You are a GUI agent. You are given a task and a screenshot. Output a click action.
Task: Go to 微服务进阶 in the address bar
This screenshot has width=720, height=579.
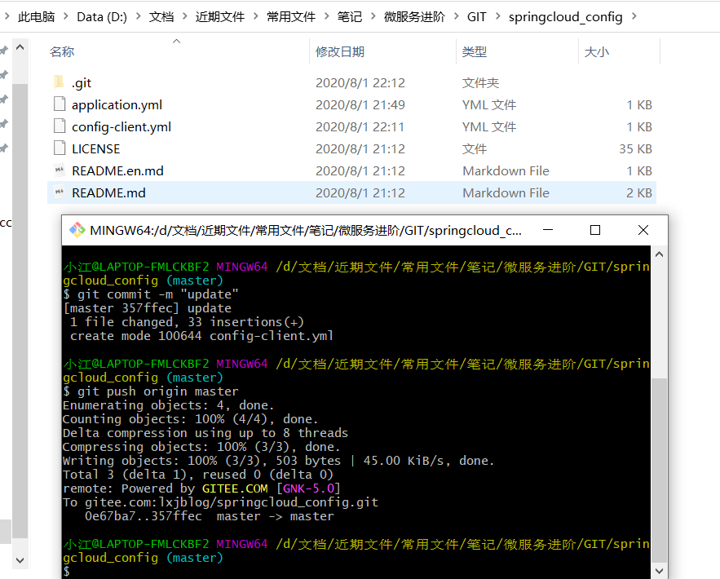(413, 16)
